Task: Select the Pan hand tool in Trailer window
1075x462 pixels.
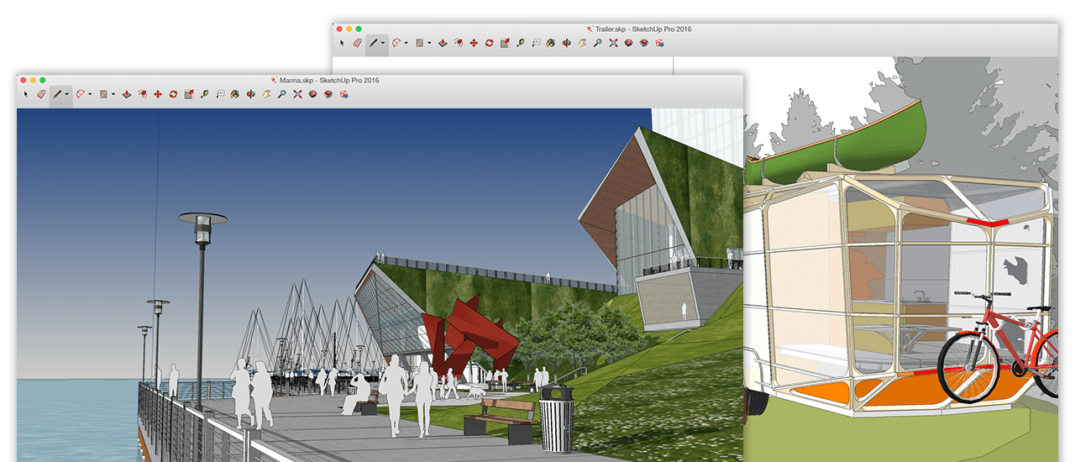Action: click(582, 42)
